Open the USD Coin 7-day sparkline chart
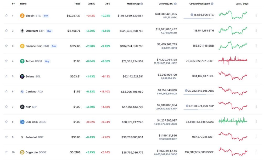268x161 pixels. coord(233,121)
